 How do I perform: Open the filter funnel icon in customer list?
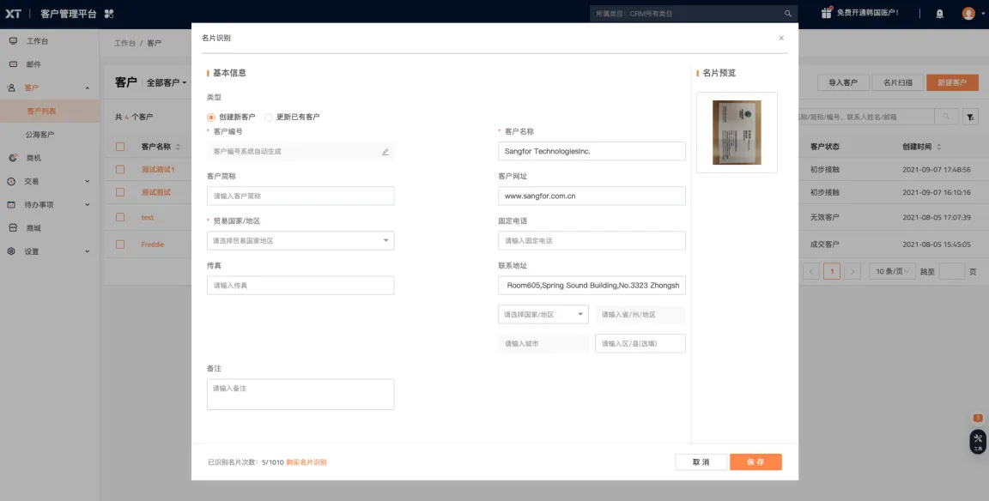(971, 117)
